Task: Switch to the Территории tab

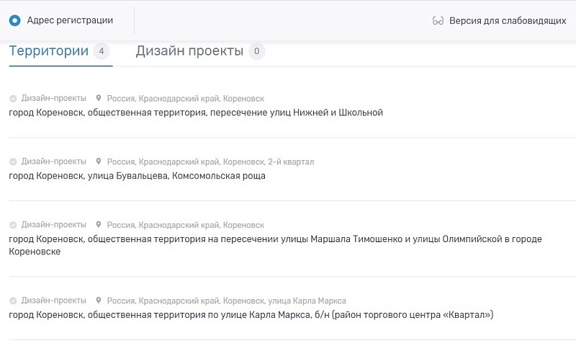Action: coord(49,51)
